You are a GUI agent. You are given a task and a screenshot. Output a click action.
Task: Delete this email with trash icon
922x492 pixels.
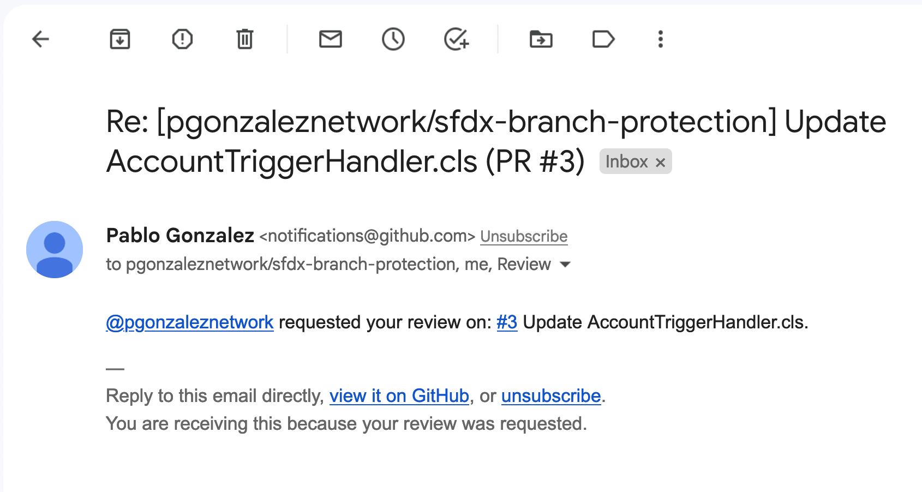[245, 39]
